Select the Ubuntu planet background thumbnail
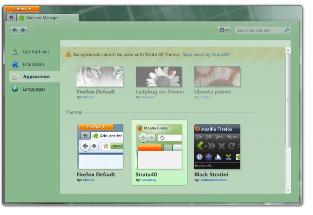Image resolution: width=313 pixels, height=215 pixels. click(x=217, y=77)
